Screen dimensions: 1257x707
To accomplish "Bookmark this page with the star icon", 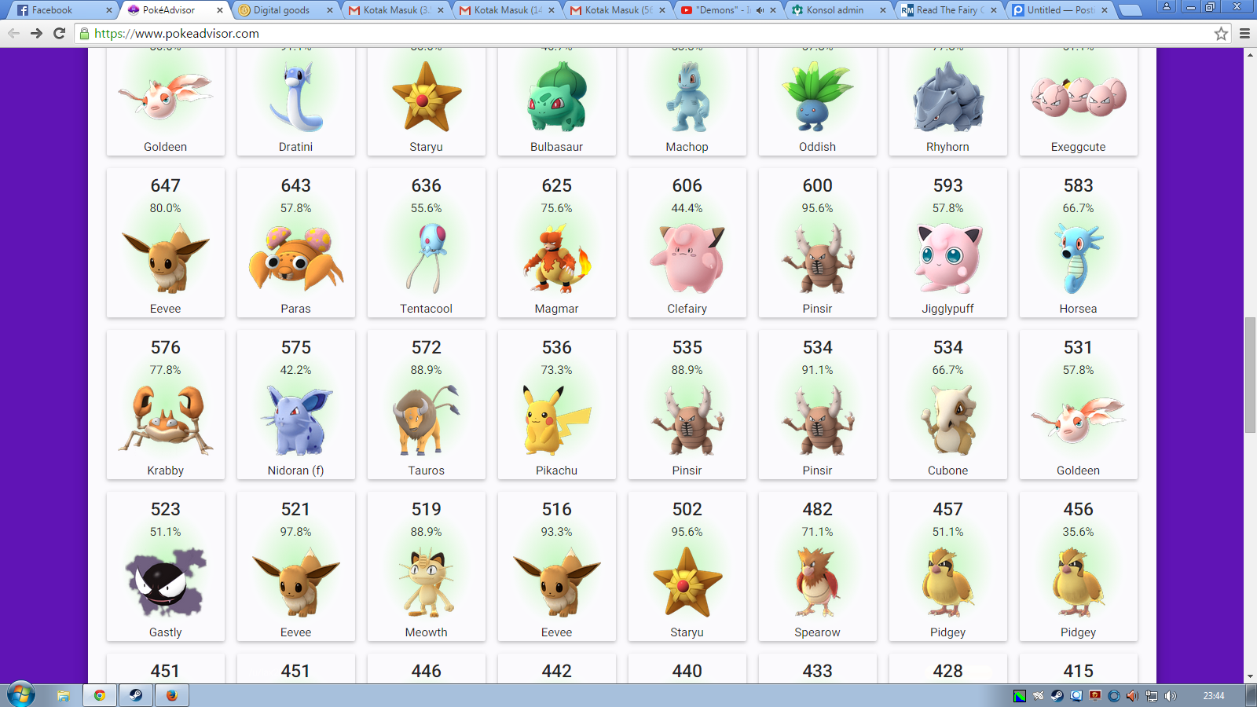I will coord(1221,33).
